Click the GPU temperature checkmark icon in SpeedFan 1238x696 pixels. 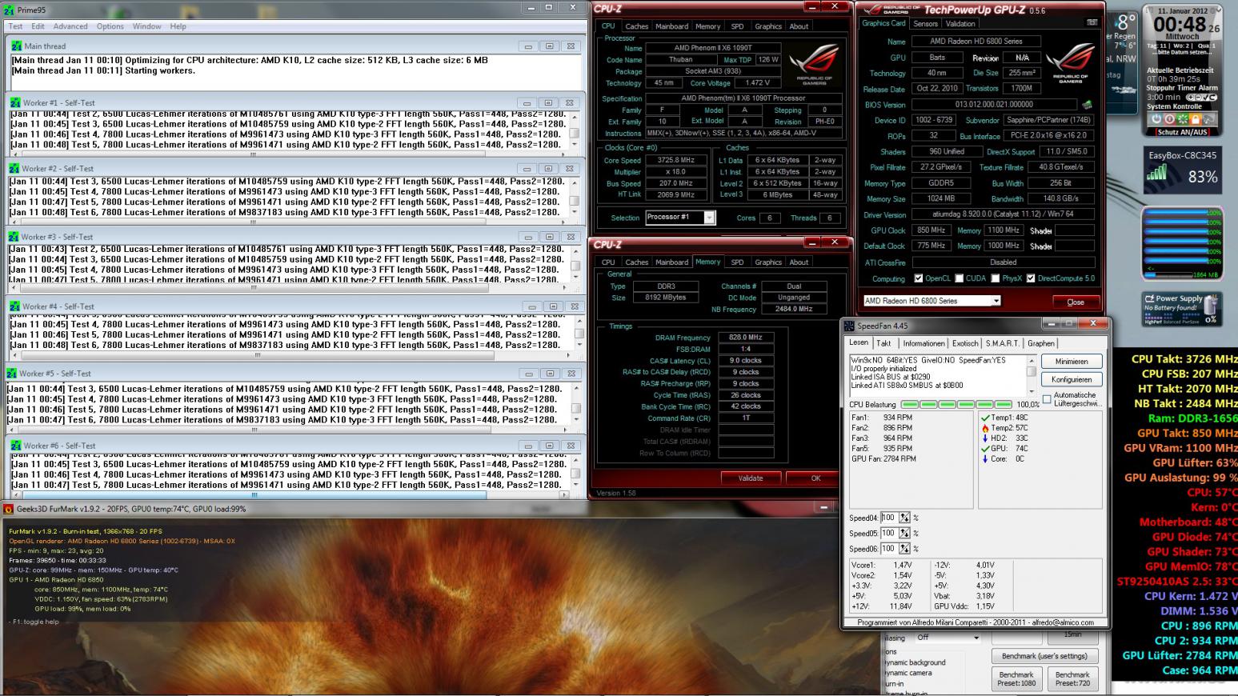click(985, 449)
